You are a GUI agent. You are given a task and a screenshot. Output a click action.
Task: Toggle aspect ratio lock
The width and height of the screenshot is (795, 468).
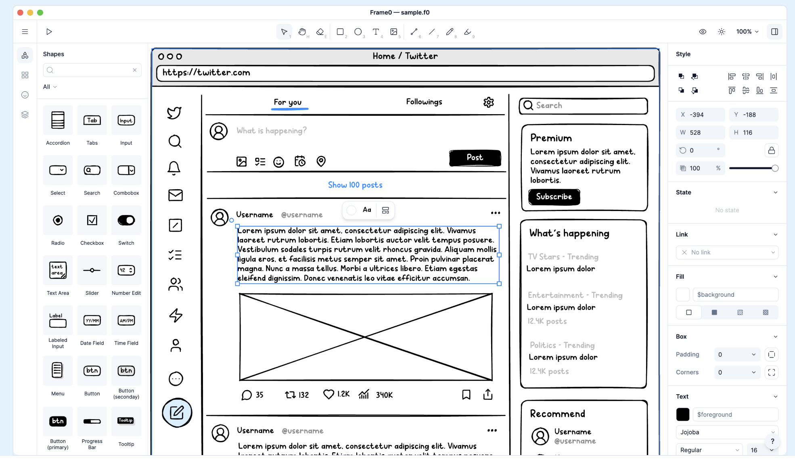(x=771, y=150)
